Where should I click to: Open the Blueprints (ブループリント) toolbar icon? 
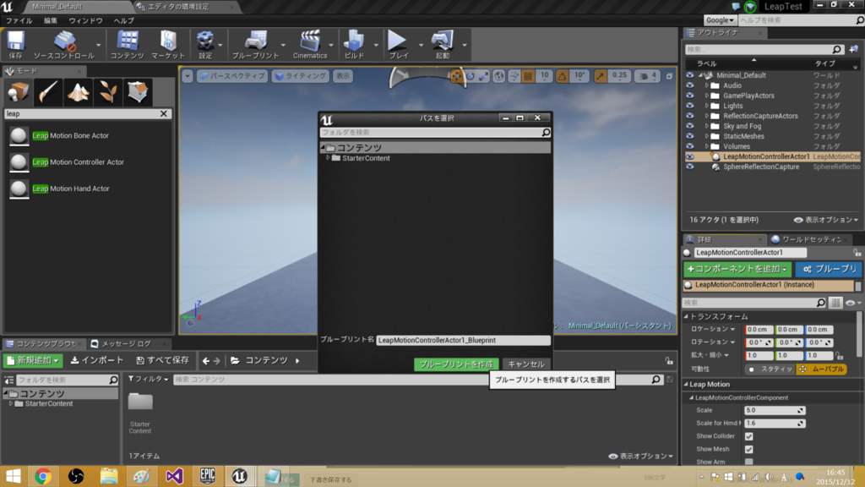point(255,45)
